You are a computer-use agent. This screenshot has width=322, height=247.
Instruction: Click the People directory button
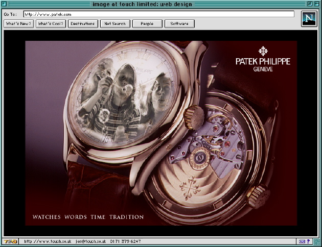[x=147, y=24]
